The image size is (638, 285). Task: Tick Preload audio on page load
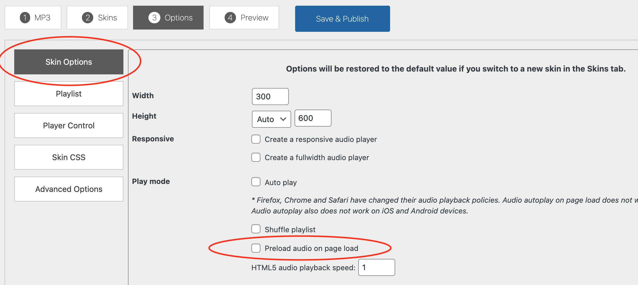256,248
